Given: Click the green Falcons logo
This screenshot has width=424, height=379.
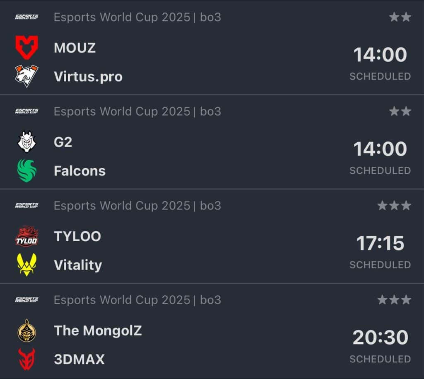Looking at the screenshot, I should pos(26,170).
